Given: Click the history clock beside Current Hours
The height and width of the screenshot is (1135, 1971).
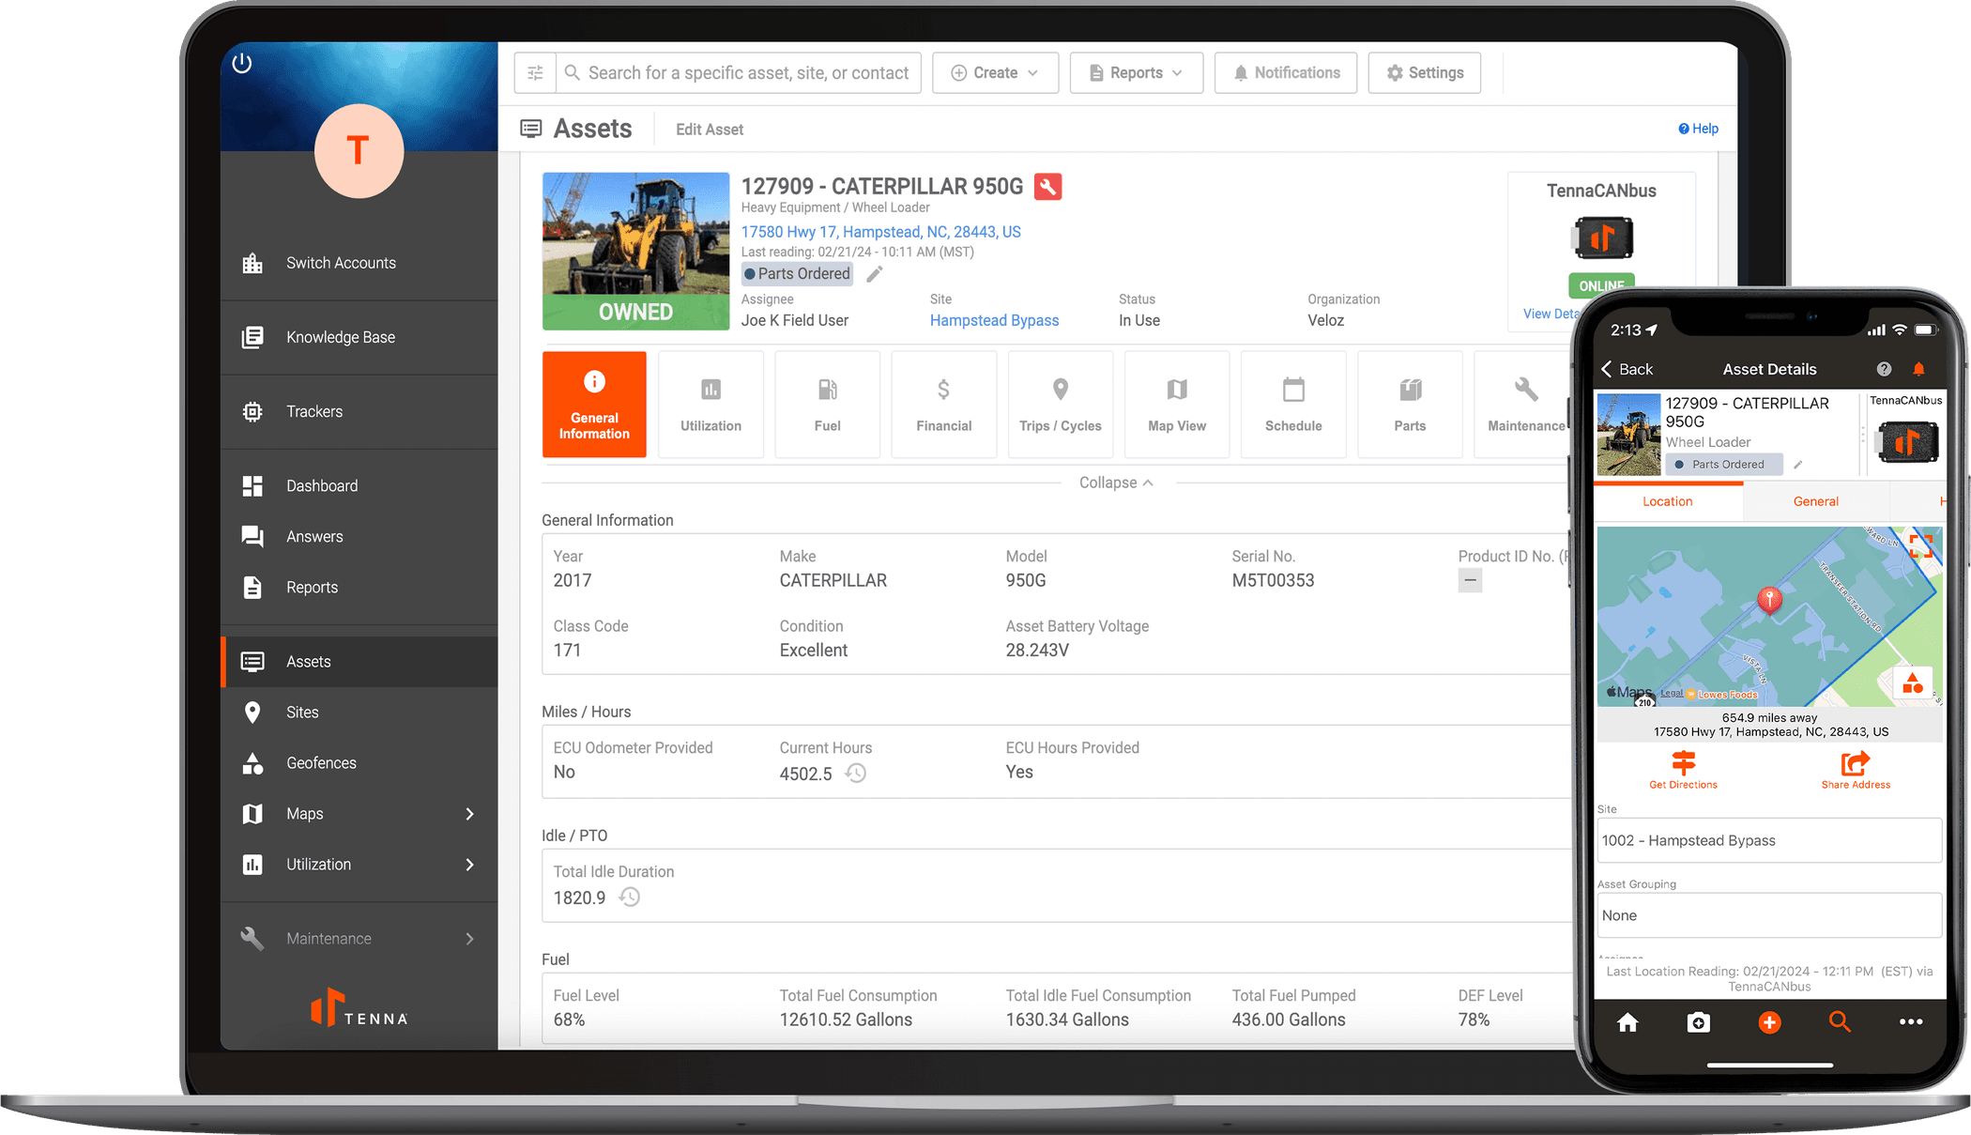Looking at the screenshot, I should pos(855,773).
